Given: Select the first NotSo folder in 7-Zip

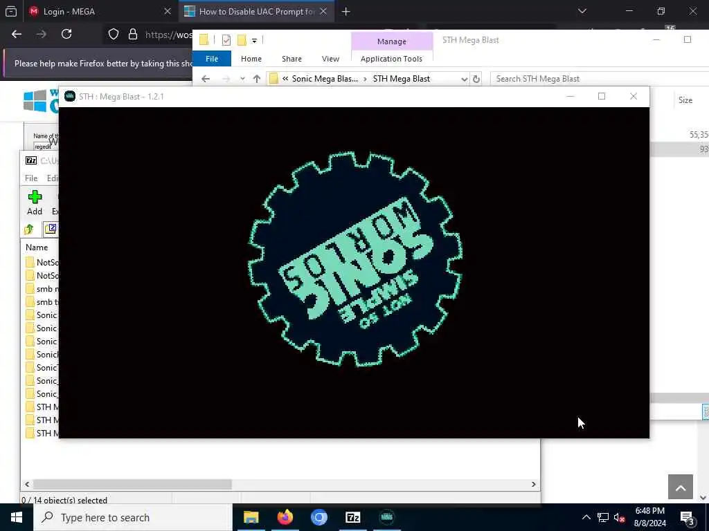Looking at the screenshot, I should [x=42, y=263].
